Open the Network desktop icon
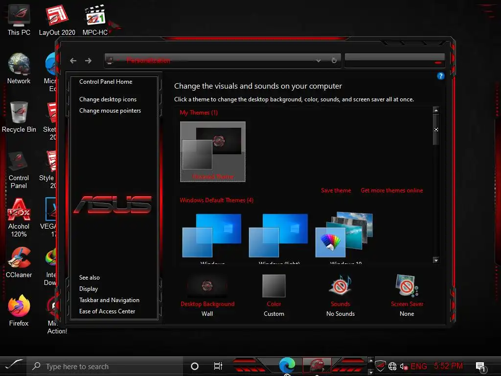The width and height of the screenshot is (501, 376). (19, 69)
